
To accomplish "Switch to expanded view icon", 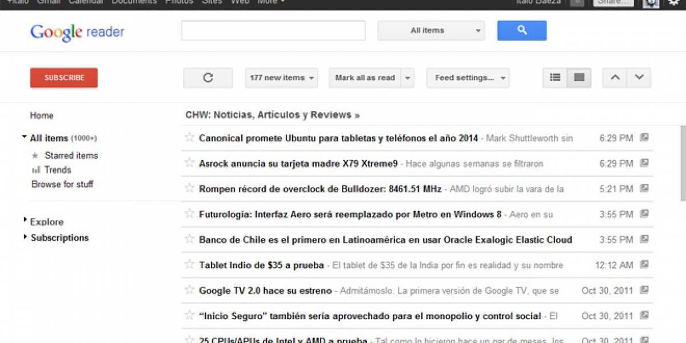I will click(x=579, y=78).
